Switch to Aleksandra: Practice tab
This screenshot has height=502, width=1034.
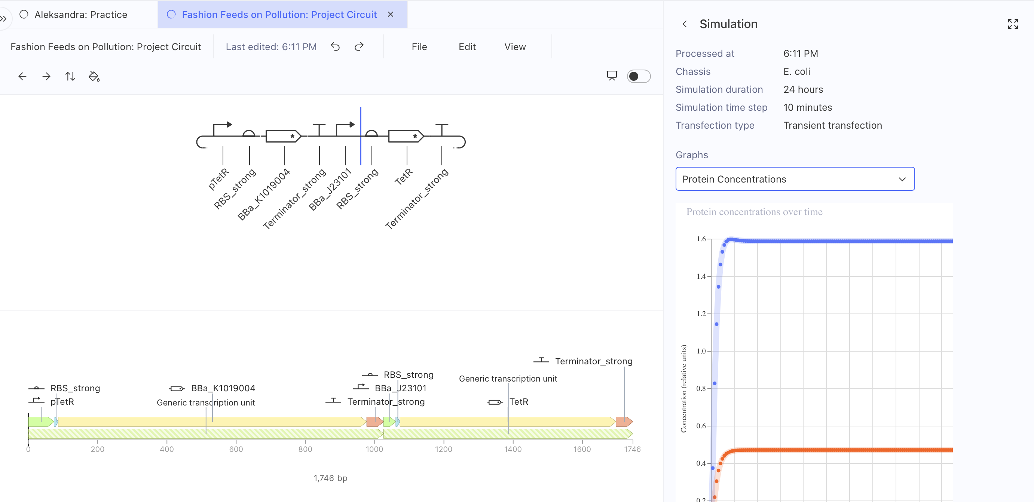pos(80,15)
